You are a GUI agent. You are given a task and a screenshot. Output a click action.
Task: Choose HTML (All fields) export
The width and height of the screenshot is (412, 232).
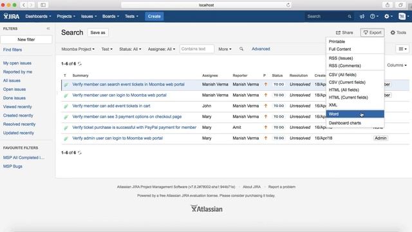pos(355,90)
